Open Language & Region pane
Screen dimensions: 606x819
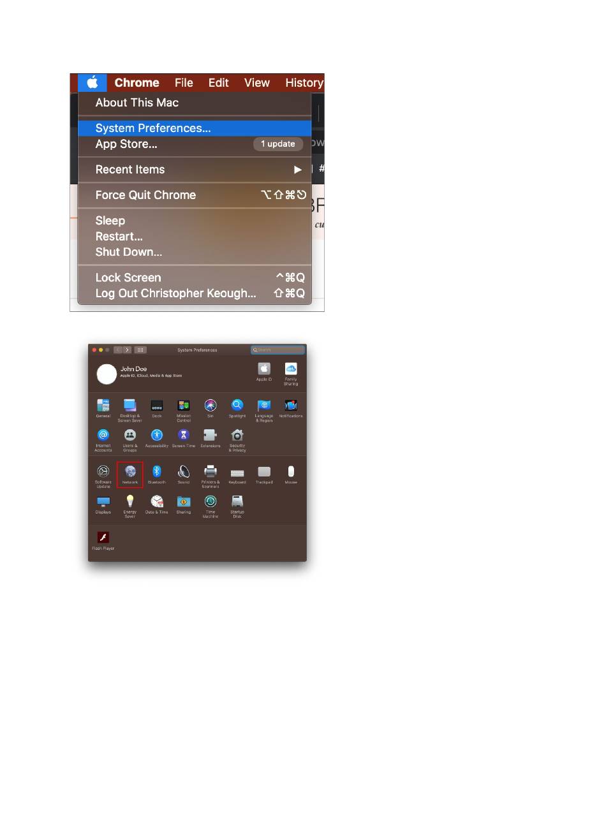(x=264, y=410)
